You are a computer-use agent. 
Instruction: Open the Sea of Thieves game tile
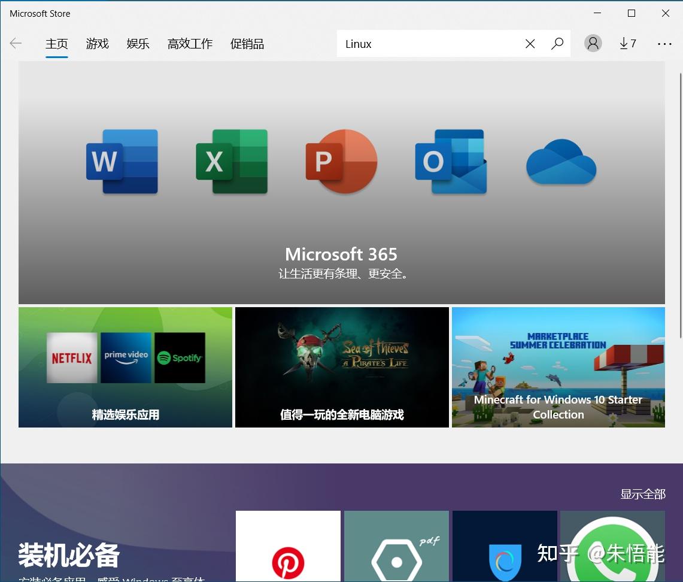coord(342,367)
